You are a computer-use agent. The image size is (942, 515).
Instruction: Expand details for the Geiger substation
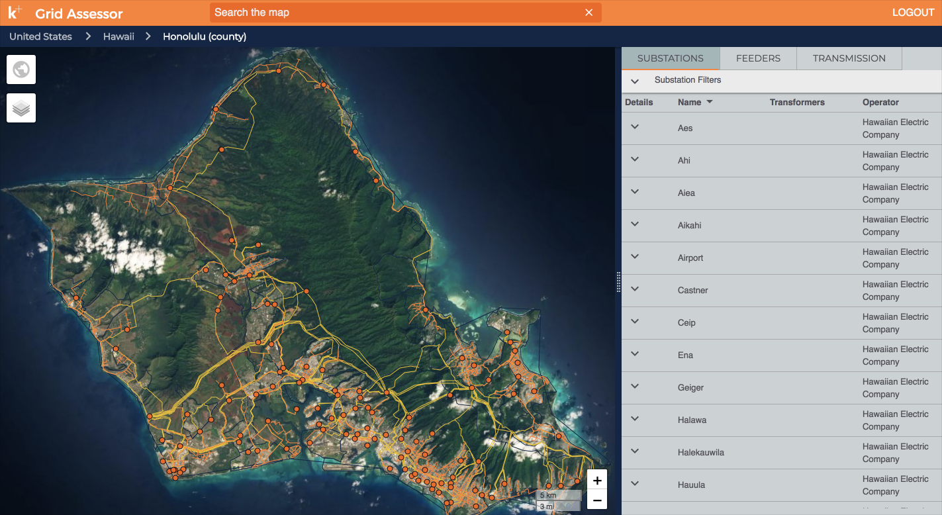pyautogui.click(x=635, y=387)
